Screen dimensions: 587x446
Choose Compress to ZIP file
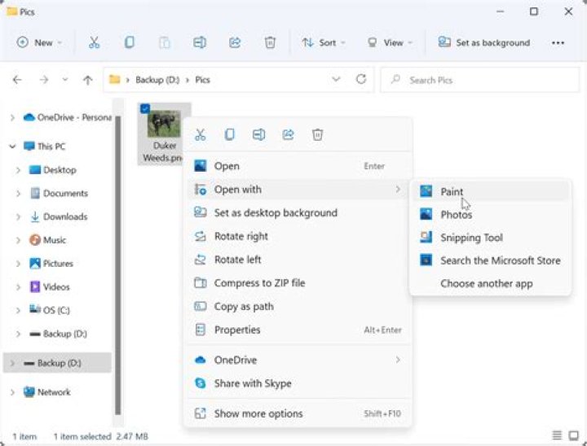298,283
